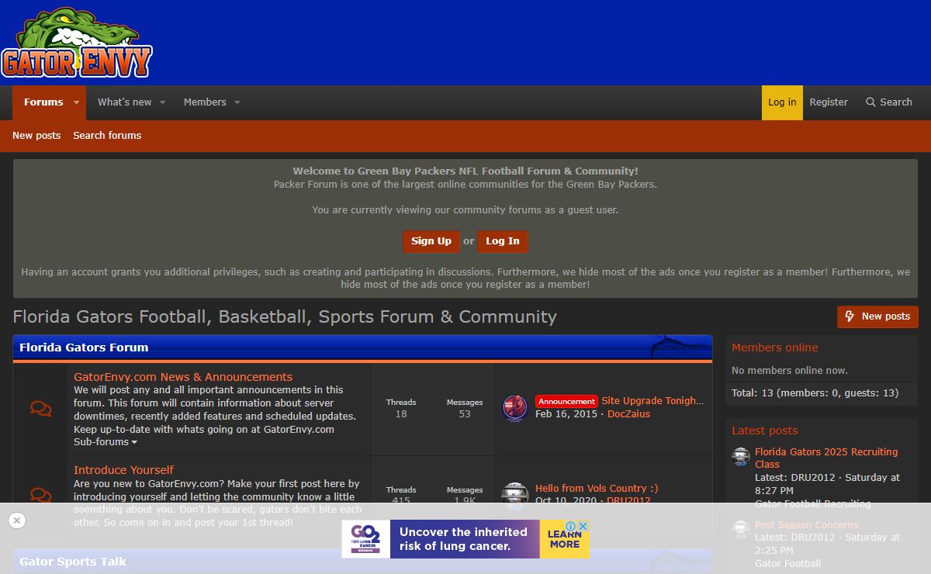Image resolution: width=931 pixels, height=574 pixels.
Task: Click the Feb 16, 2015 date text
Action: (x=566, y=414)
